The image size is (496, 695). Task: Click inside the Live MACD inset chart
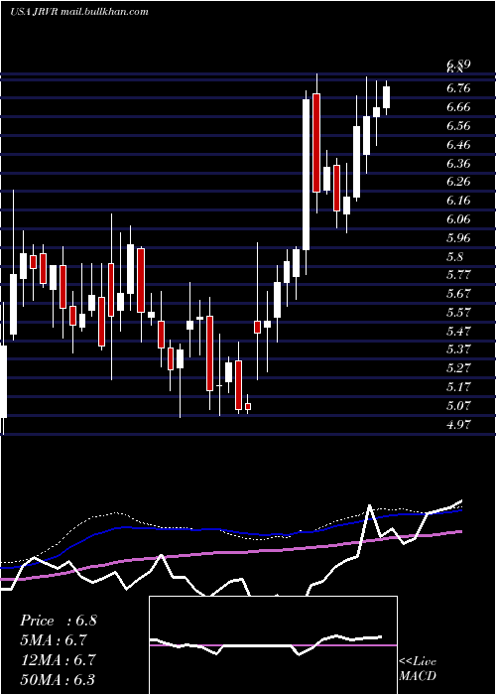[273, 645]
